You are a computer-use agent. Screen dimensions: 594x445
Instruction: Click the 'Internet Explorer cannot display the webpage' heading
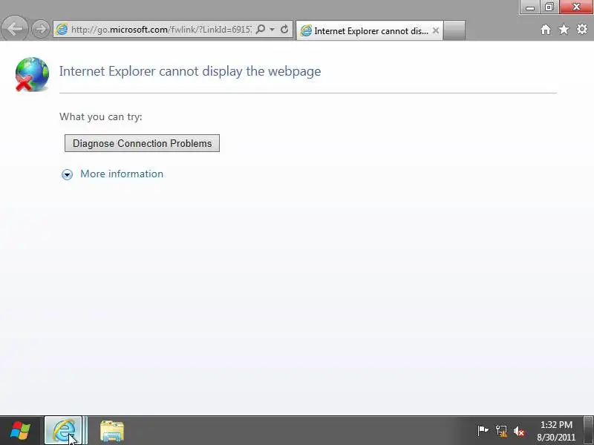190,71
